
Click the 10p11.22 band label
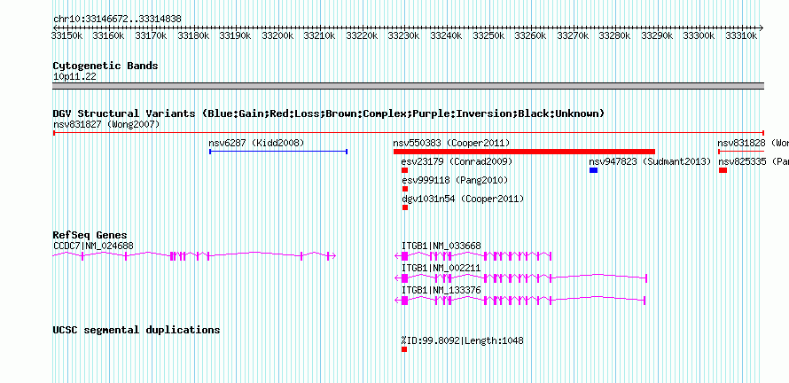[x=74, y=77]
